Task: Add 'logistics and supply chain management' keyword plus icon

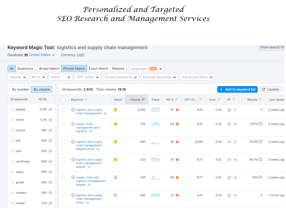Action: 73,110
